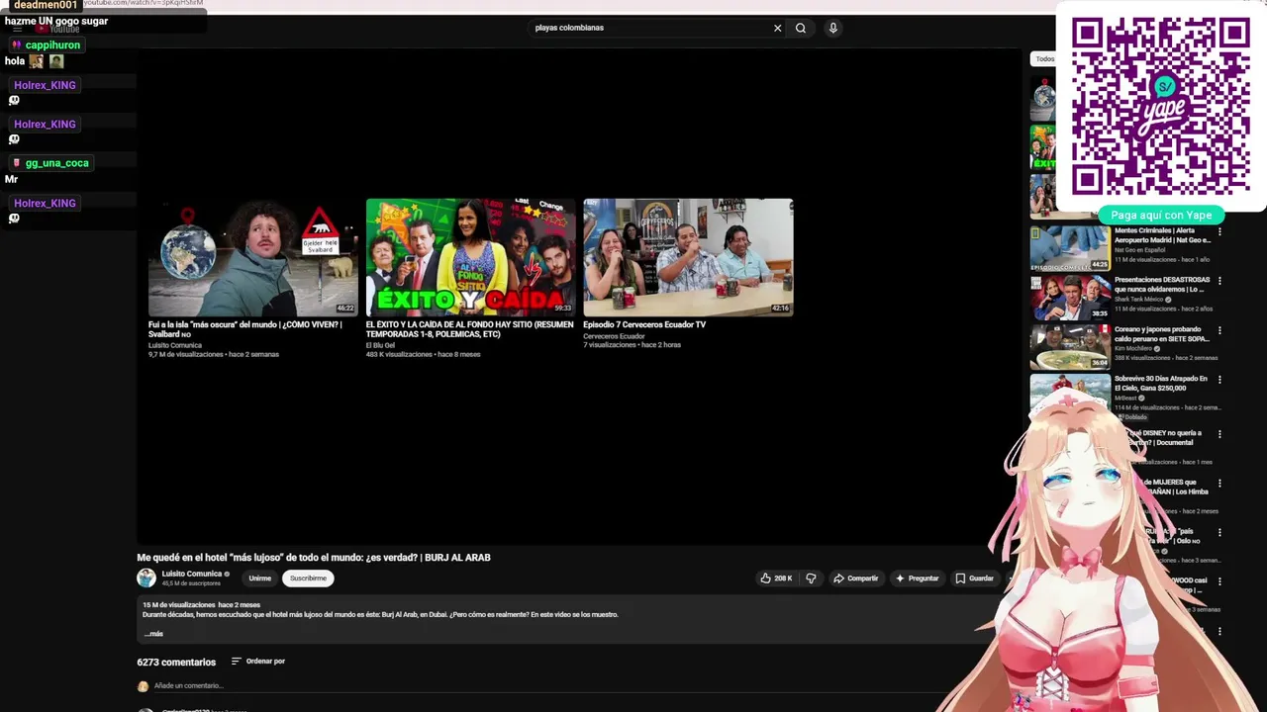Click your avatar beside the comment box
The image size is (1267, 712).
pyautogui.click(x=143, y=686)
